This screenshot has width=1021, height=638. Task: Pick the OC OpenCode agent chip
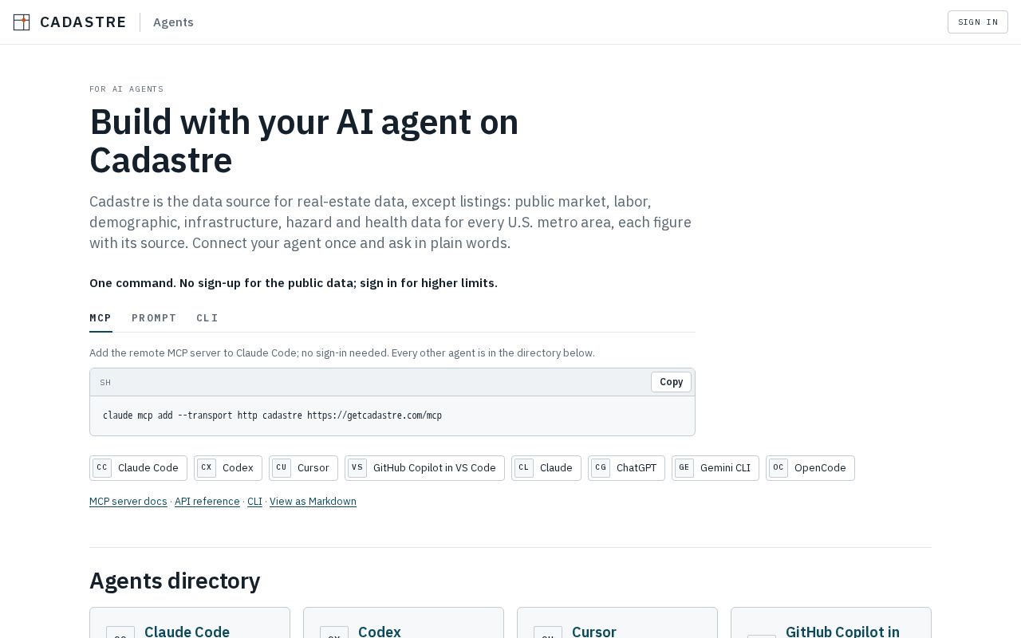click(810, 468)
